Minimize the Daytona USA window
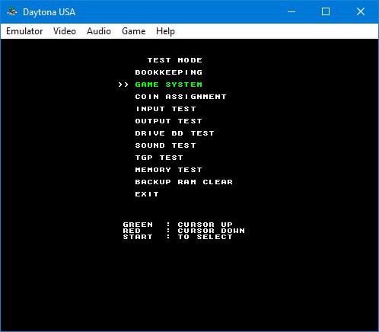 (x=291, y=11)
